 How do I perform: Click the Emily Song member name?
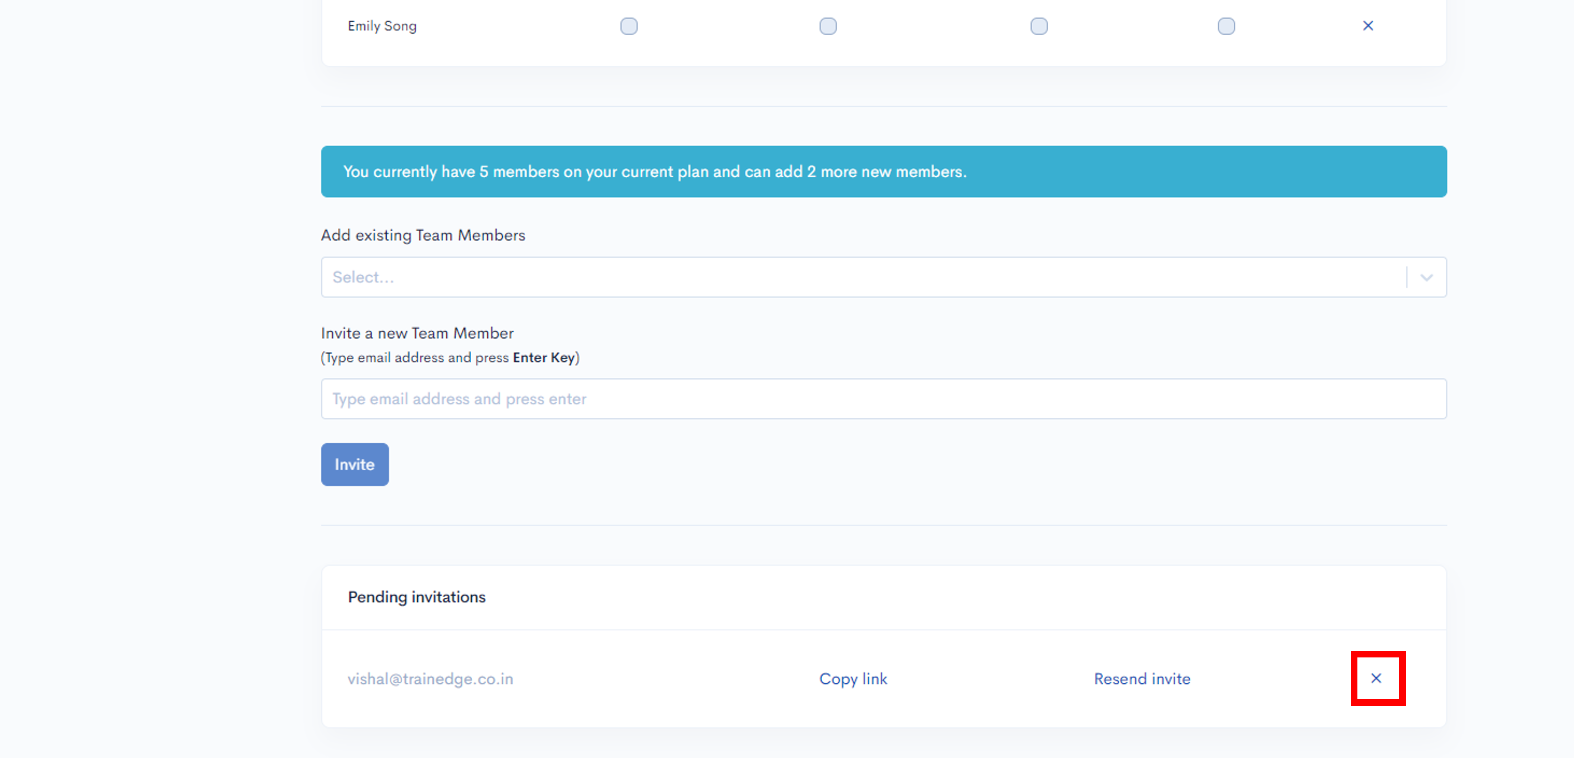[x=382, y=26]
